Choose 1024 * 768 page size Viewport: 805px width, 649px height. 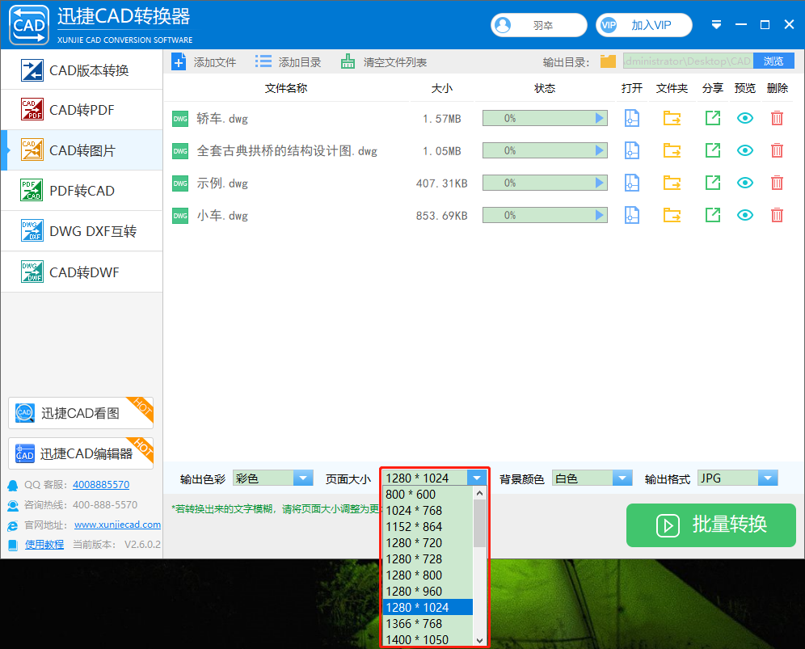[x=428, y=511]
